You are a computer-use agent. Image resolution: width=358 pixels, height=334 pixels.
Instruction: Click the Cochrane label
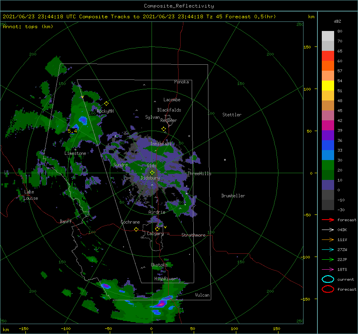[x=130, y=222]
